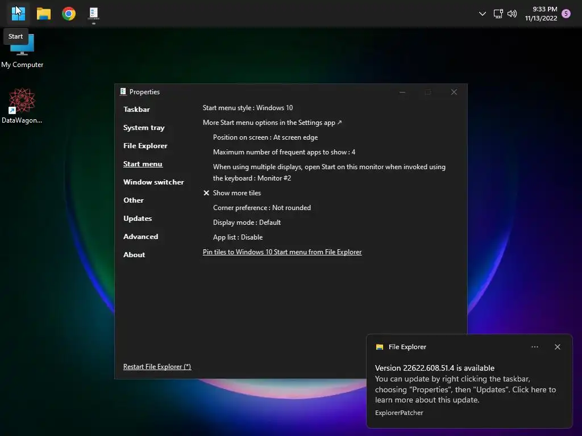Change Position on screen setting
Screen dimensions: 582x436
coord(265,137)
